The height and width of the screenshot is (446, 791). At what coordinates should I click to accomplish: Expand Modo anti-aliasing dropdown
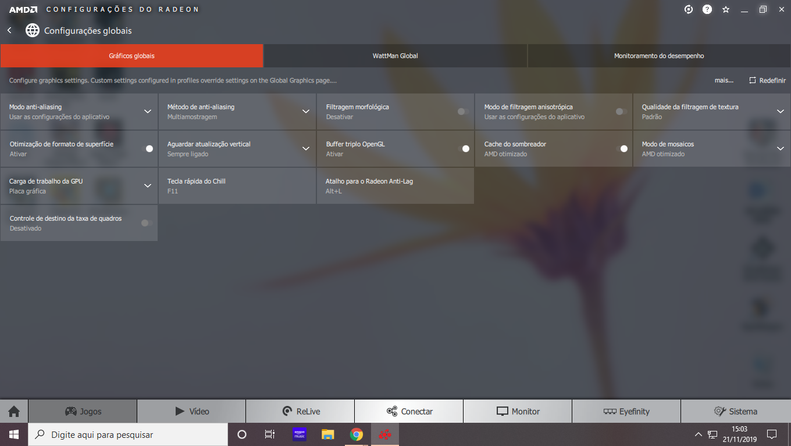pyautogui.click(x=148, y=111)
